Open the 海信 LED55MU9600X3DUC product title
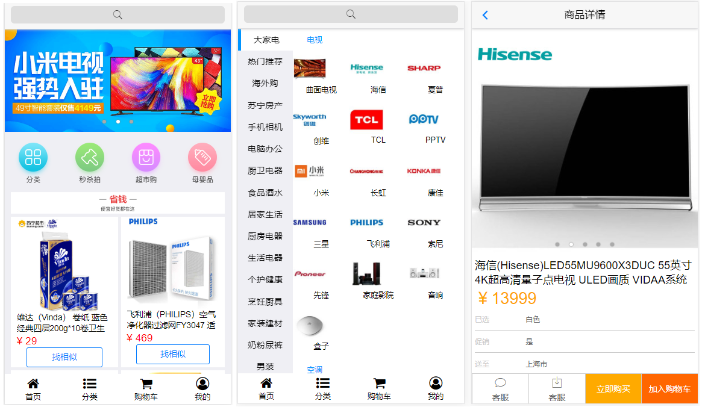The height and width of the screenshot is (407, 702). coord(583,272)
